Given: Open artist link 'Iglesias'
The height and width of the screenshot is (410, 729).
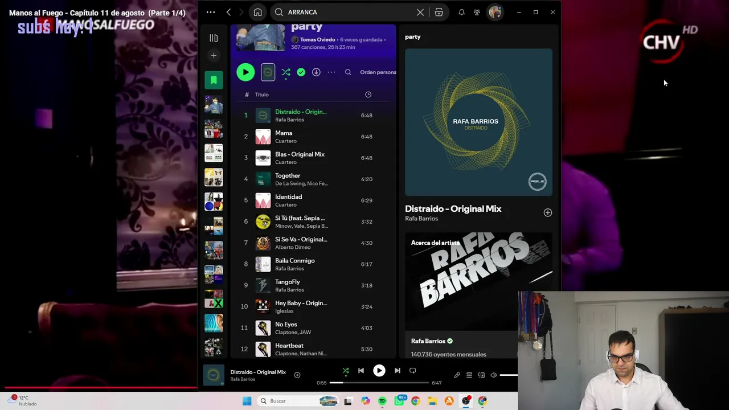Looking at the screenshot, I should [284, 311].
